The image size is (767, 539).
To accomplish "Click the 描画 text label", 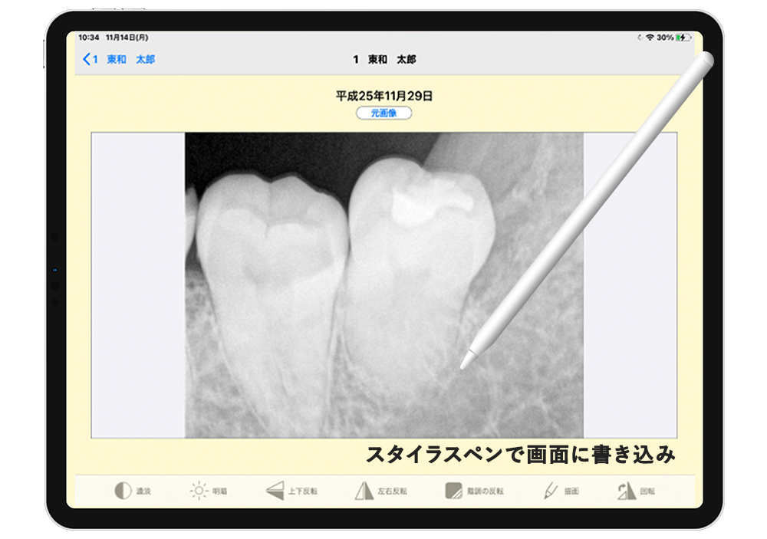I will pos(571,491).
